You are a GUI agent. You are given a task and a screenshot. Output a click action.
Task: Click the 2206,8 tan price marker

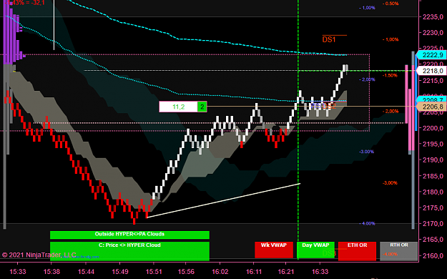coord(431,107)
